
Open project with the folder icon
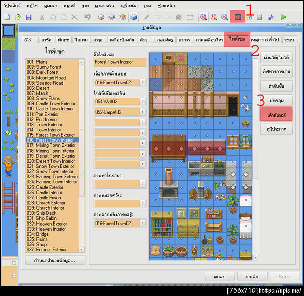pos(18,17)
